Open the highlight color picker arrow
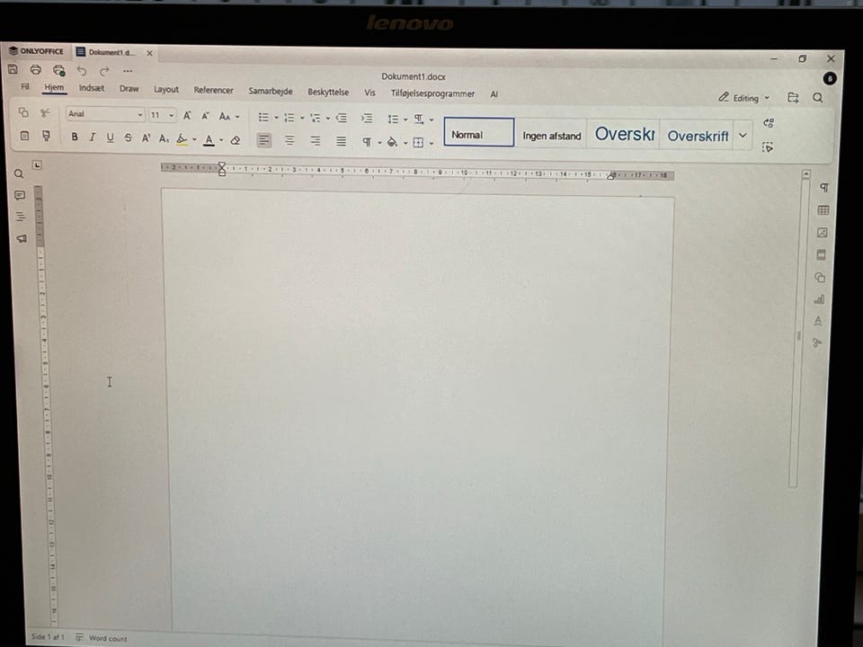 tap(194, 140)
